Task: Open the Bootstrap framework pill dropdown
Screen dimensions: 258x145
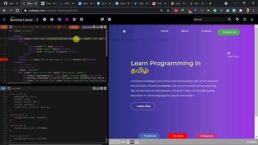Action: [x=87, y=27]
